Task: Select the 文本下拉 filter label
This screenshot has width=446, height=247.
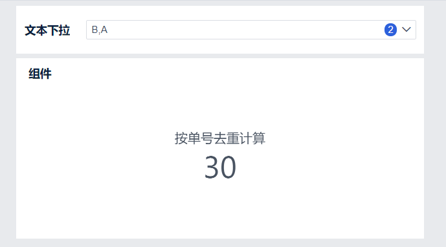Action: [47, 30]
